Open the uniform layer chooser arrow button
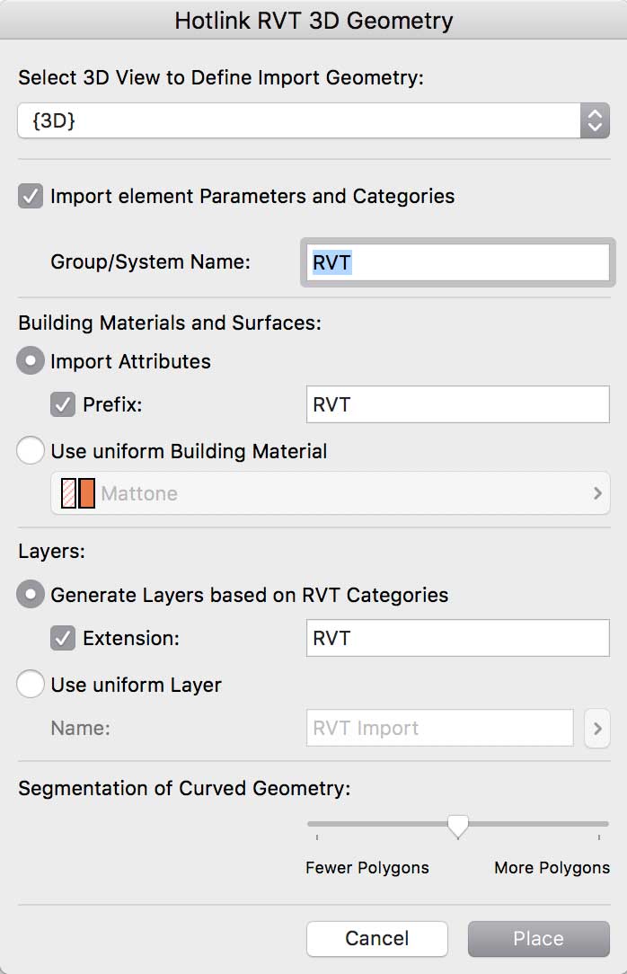627x974 pixels. [596, 728]
